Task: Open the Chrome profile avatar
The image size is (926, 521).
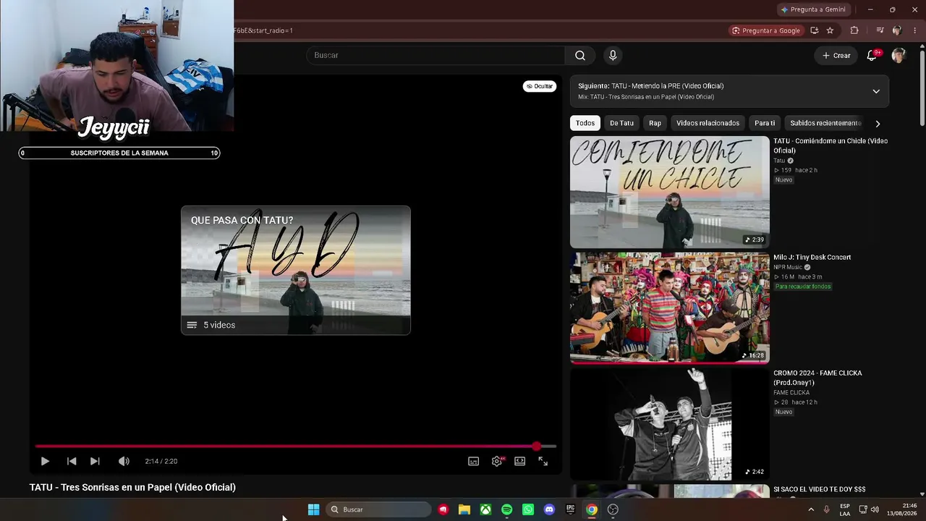Action: (897, 30)
